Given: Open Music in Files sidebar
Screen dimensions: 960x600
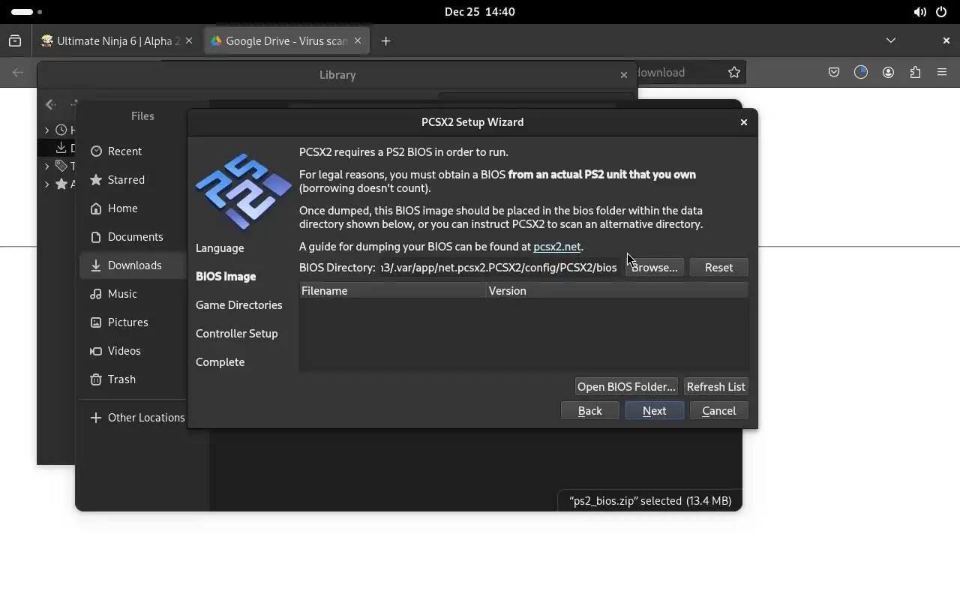Looking at the screenshot, I should point(133,294).
